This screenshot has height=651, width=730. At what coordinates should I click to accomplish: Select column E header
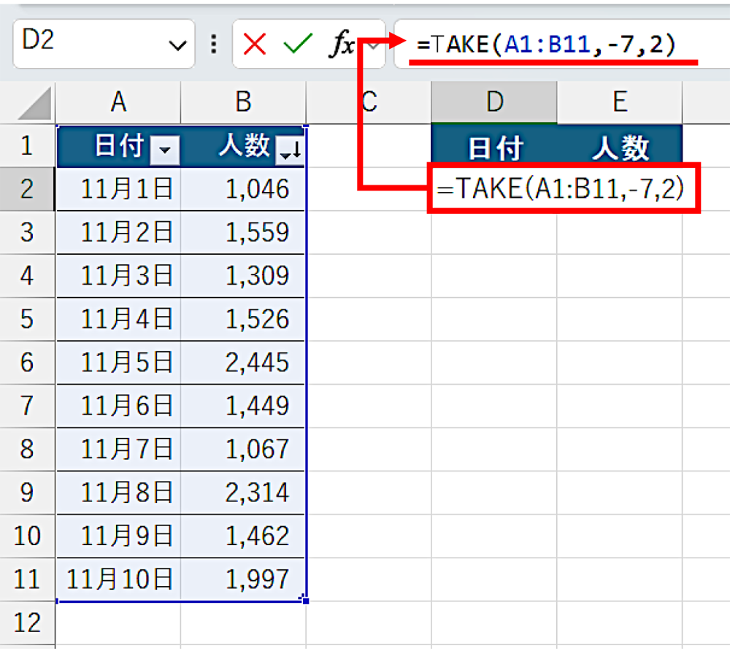620,102
